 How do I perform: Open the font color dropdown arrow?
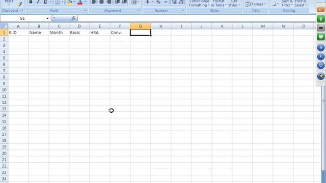coord(85,2)
